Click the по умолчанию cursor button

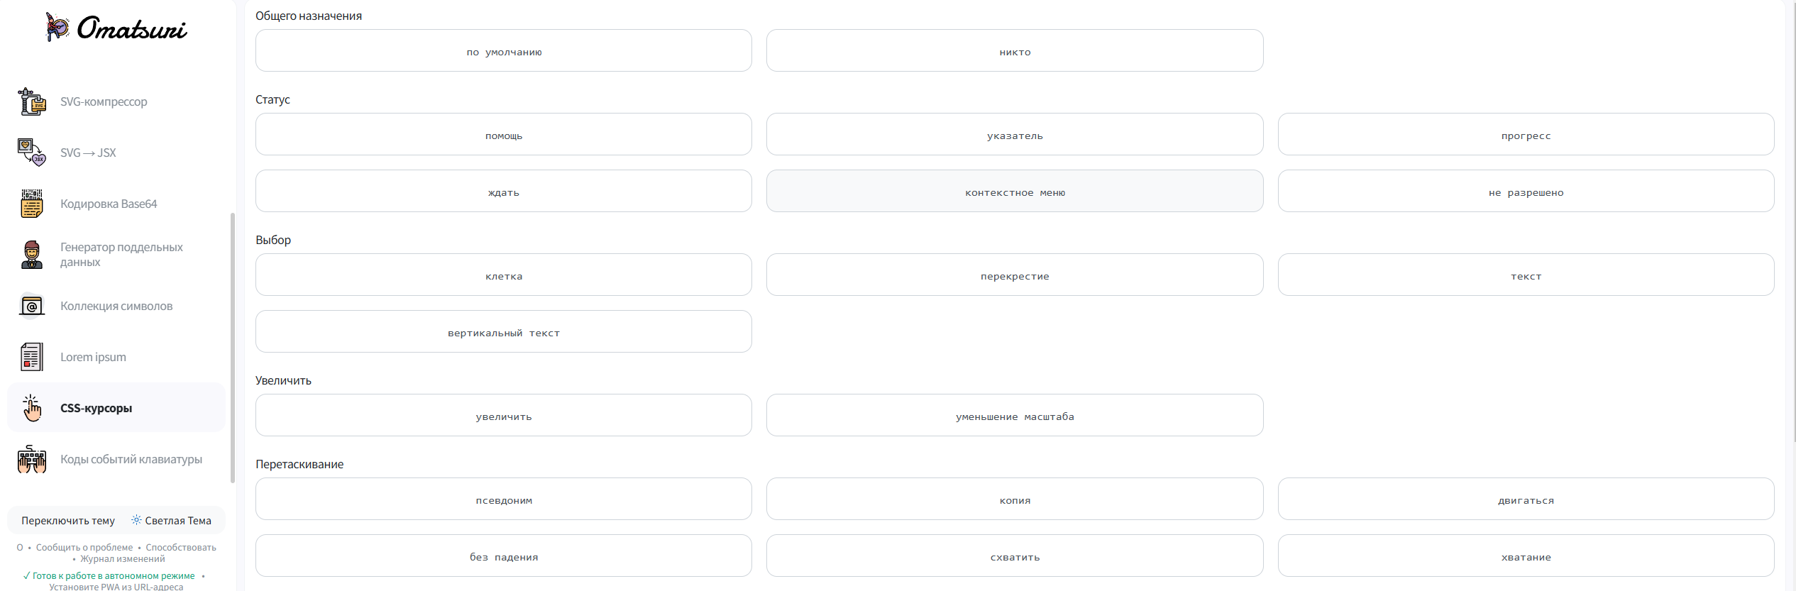(x=504, y=50)
